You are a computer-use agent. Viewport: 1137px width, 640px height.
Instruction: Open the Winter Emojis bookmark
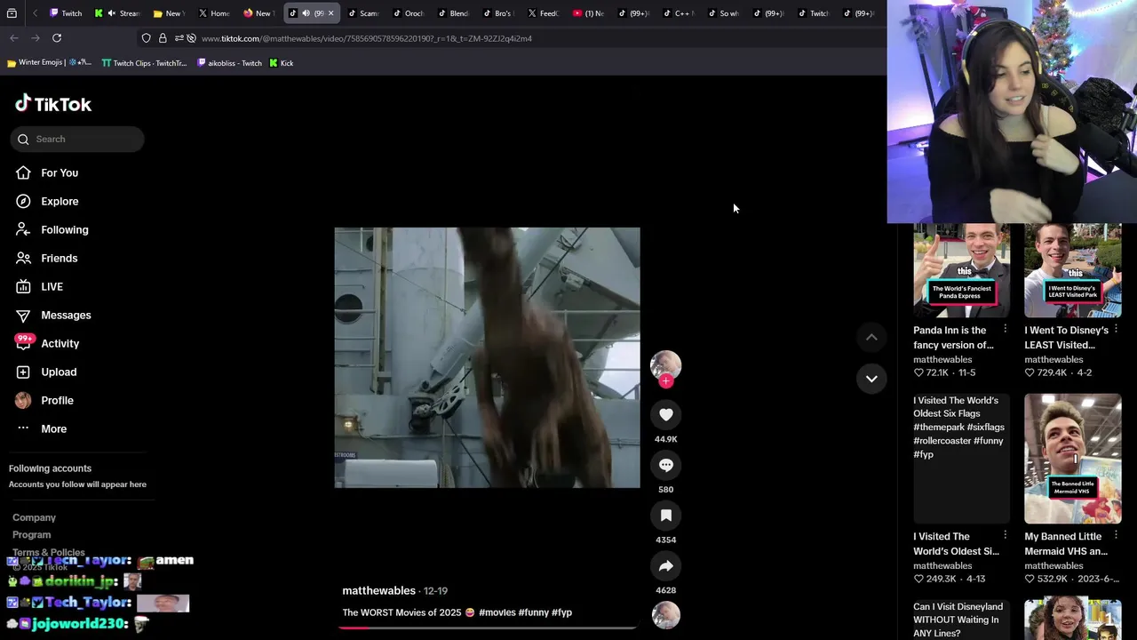(x=49, y=63)
